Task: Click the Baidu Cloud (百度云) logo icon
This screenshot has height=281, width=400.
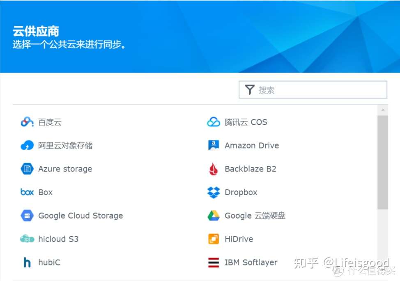Action: 27,122
